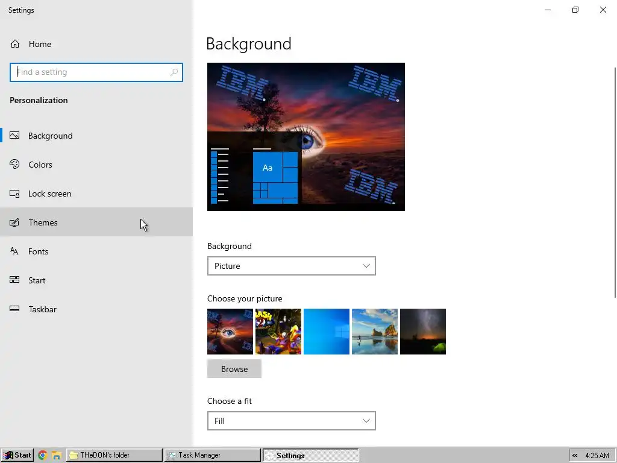This screenshot has height=463, width=617.
Task: Click the vertical scrollbar of settings page
Action: (615, 183)
